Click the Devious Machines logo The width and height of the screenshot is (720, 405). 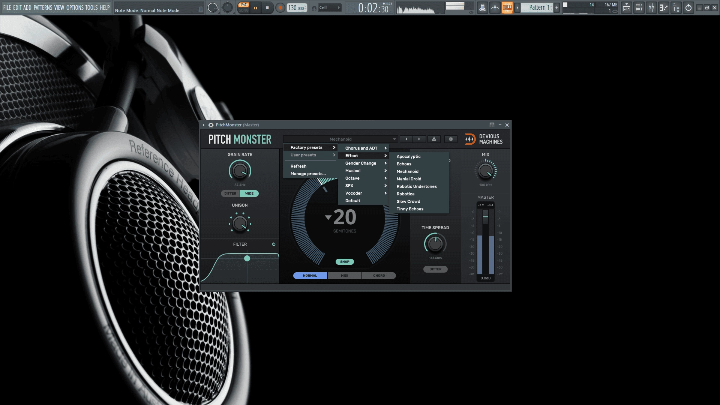tap(484, 139)
